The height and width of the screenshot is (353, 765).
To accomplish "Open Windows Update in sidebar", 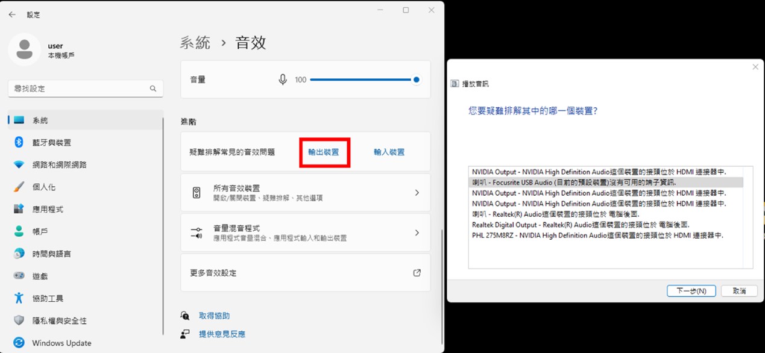I will 61,343.
